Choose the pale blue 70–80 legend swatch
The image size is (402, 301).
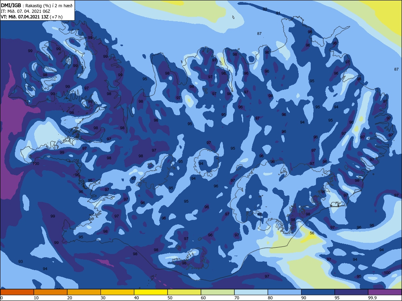251,292
